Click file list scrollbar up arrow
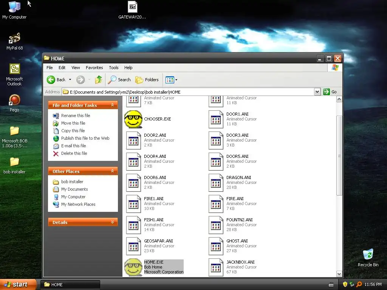387x290 pixels. point(339,99)
